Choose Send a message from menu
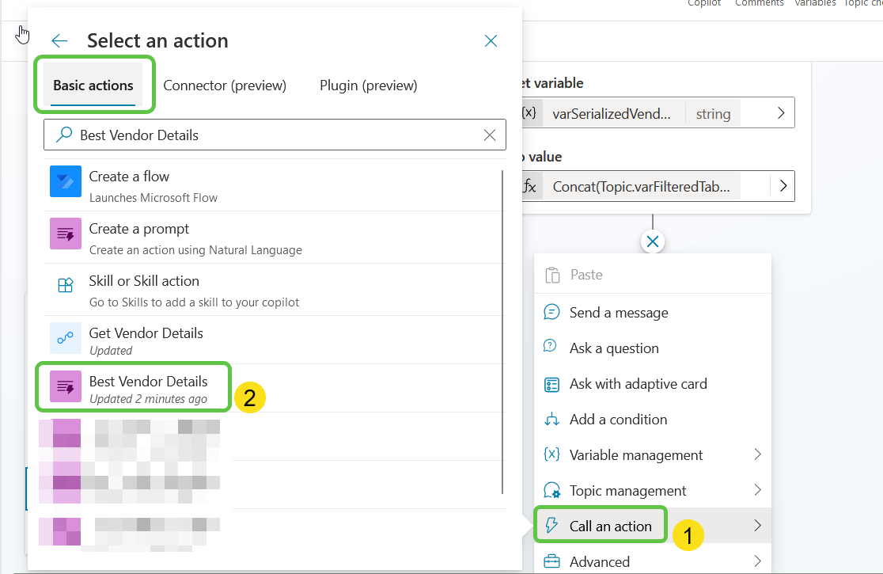The image size is (883, 574). click(618, 313)
